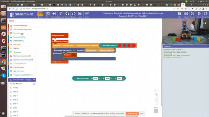The height and width of the screenshot is (117, 209).
Task: Edit the Март string field
Action: (119, 78)
